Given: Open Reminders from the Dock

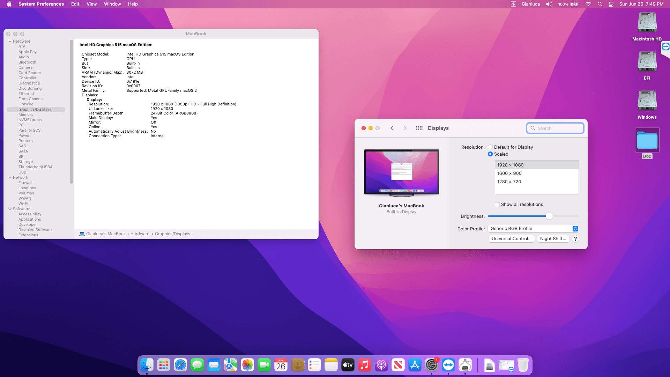Looking at the screenshot, I should click(314, 365).
